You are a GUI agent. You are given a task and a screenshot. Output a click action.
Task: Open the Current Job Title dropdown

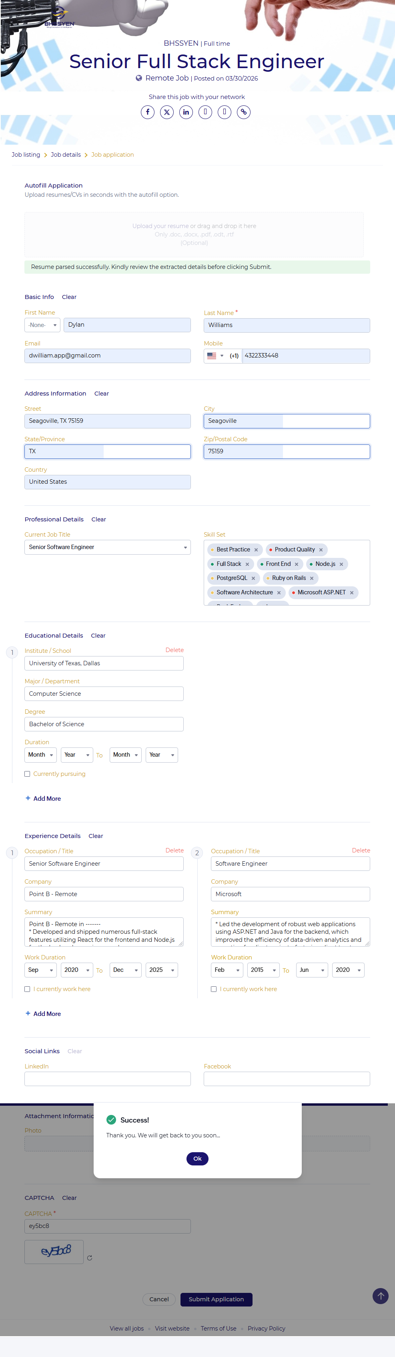[107, 547]
